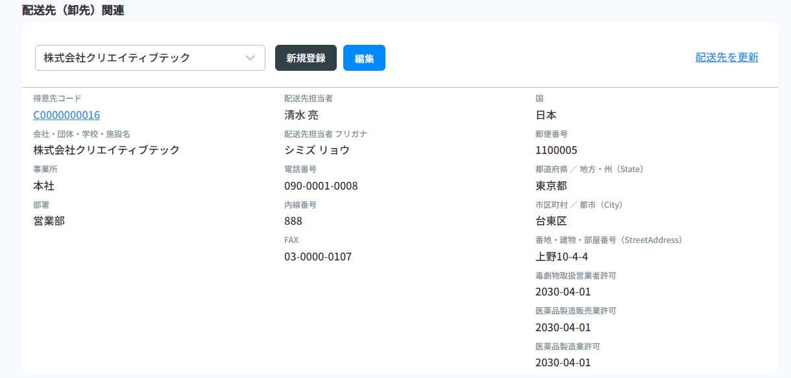Click the date under 毒劇物取扱営業者許可
This screenshot has height=378, width=791.
pos(563,292)
